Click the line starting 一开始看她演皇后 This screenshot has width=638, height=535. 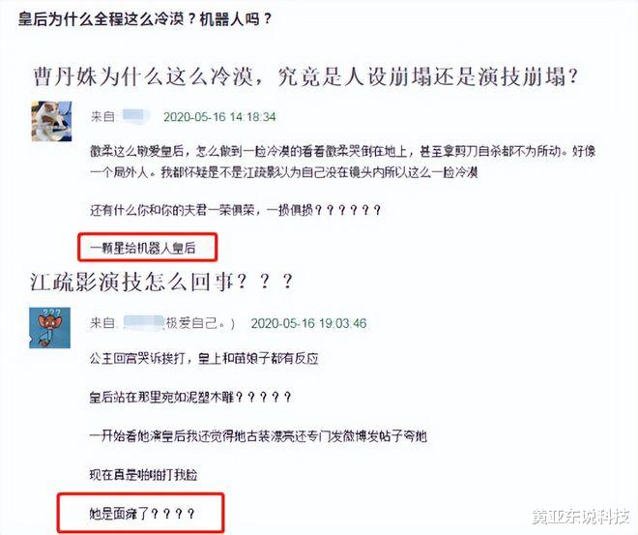pyautogui.click(x=258, y=436)
